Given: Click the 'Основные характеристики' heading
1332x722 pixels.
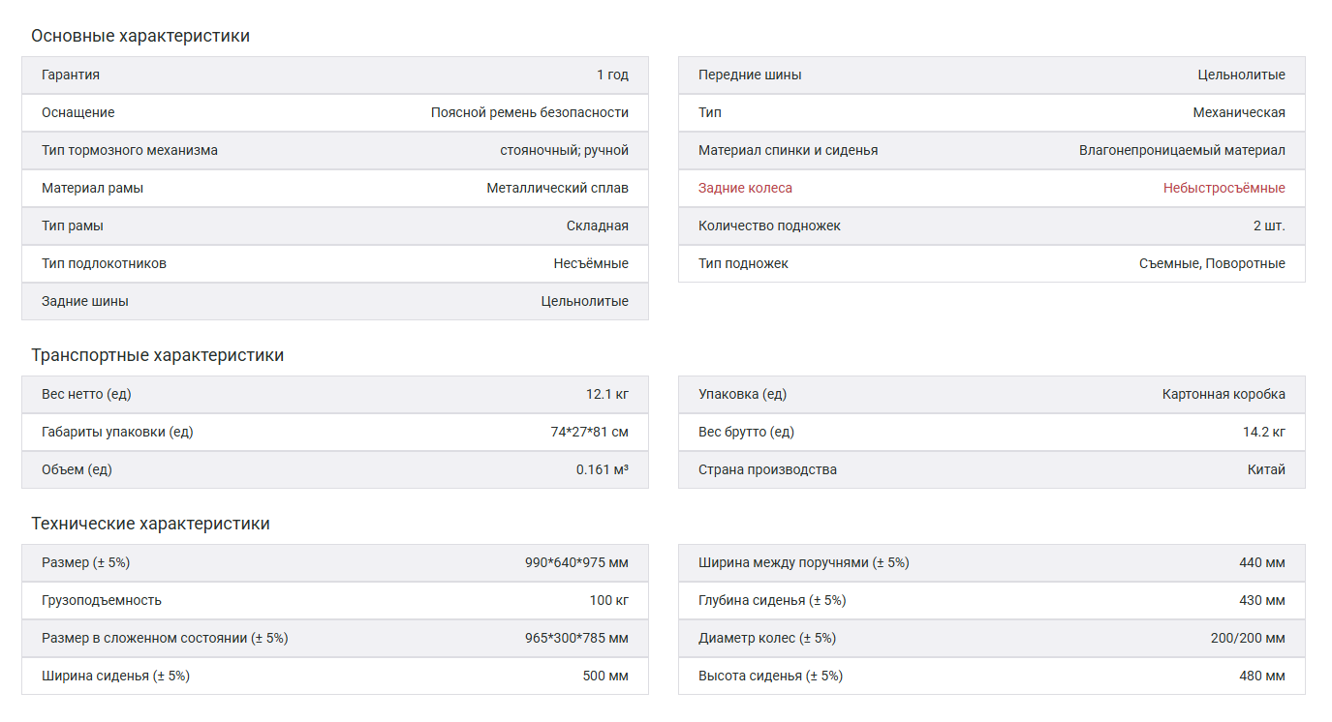Looking at the screenshot, I should [x=140, y=36].
